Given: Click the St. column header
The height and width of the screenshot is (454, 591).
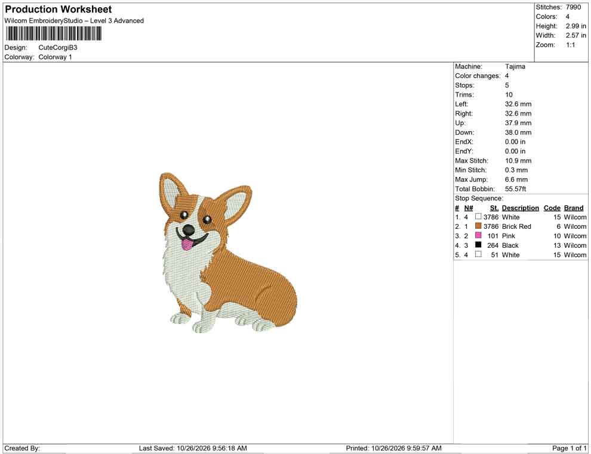Looking at the screenshot, I should (494, 208).
